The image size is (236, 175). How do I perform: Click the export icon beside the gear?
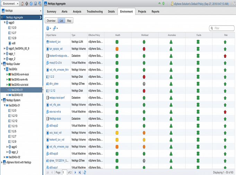coord(54,28)
